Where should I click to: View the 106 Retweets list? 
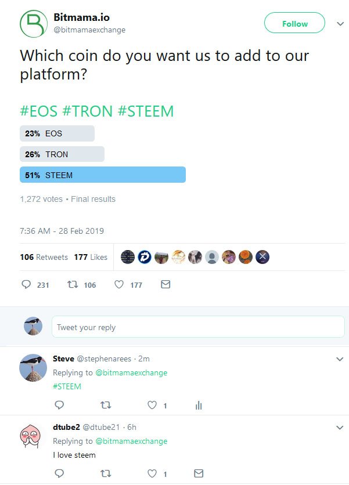pos(44,257)
